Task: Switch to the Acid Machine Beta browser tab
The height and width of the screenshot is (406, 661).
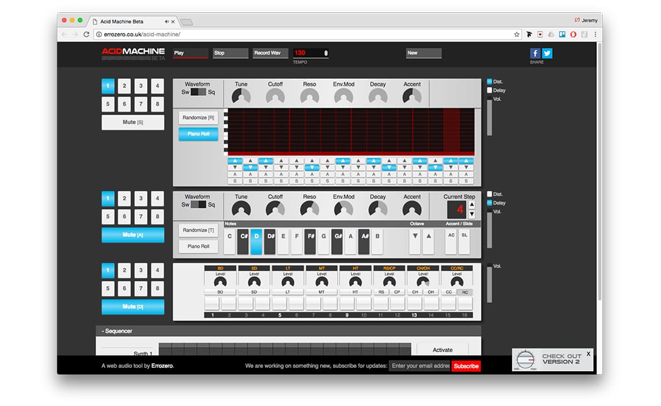Action: click(x=130, y=21)
